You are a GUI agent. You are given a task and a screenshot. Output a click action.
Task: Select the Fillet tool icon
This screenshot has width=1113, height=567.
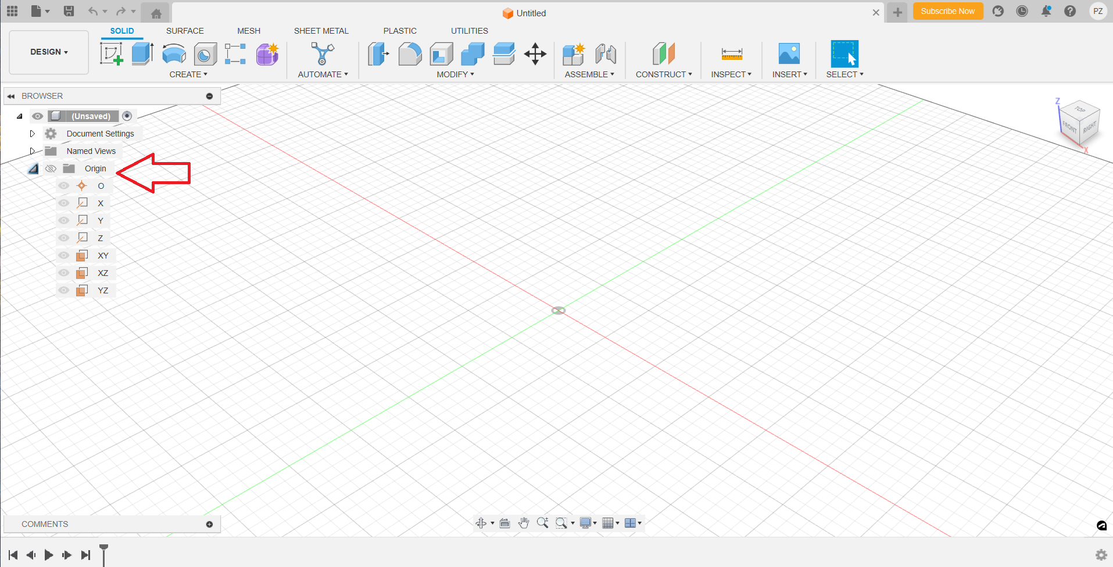click(410, 54)
